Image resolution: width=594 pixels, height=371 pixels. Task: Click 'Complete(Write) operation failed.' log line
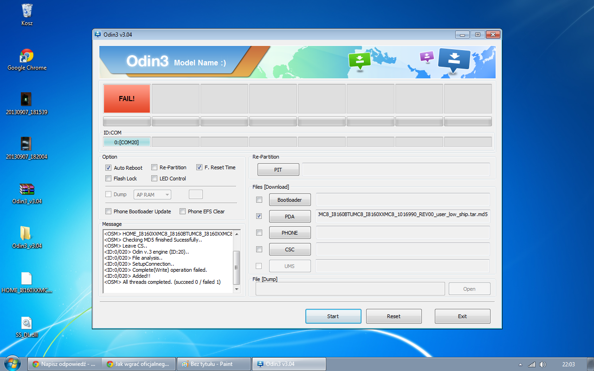(x=155, y=270)
